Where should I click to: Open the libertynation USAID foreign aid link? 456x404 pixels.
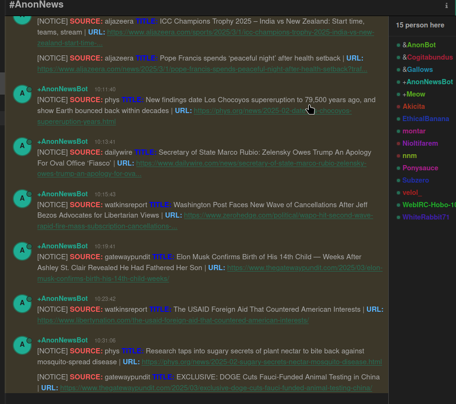pos(173,320)
